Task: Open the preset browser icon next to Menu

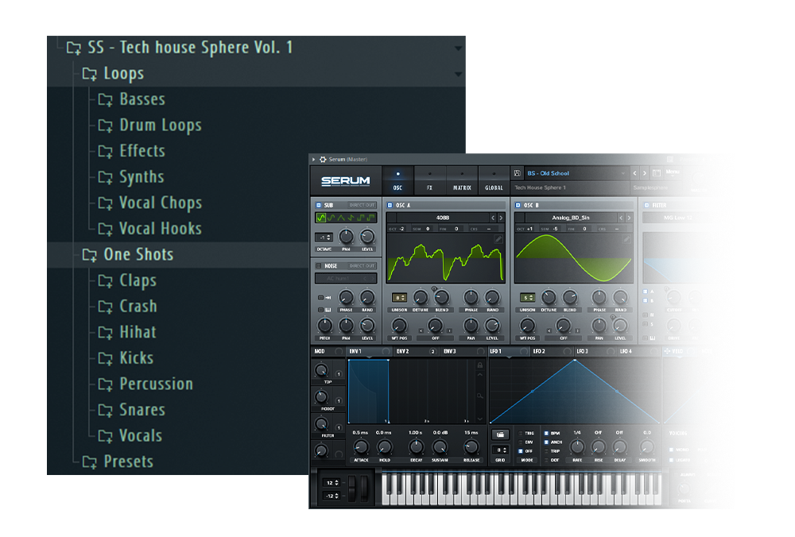Action: (656, 173)
